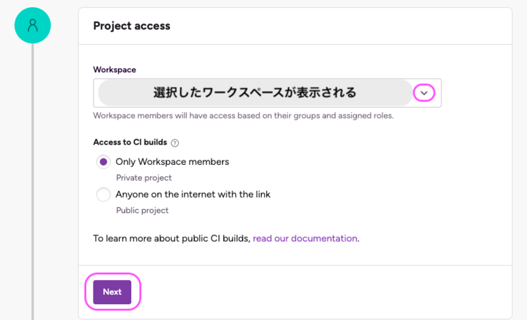Click the Workspace field label

point(115,70)
